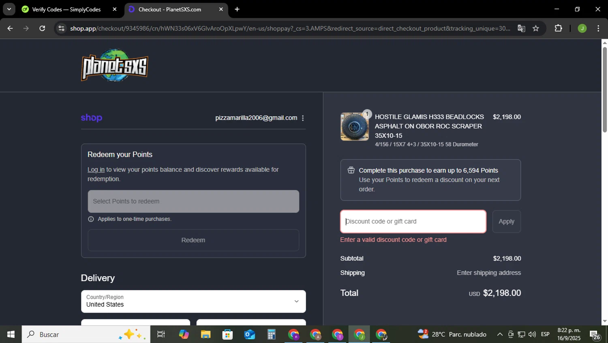The image size is (608, 343).
Task: Open the notification center with 26 badge
Action: click(x=595, y=335)
